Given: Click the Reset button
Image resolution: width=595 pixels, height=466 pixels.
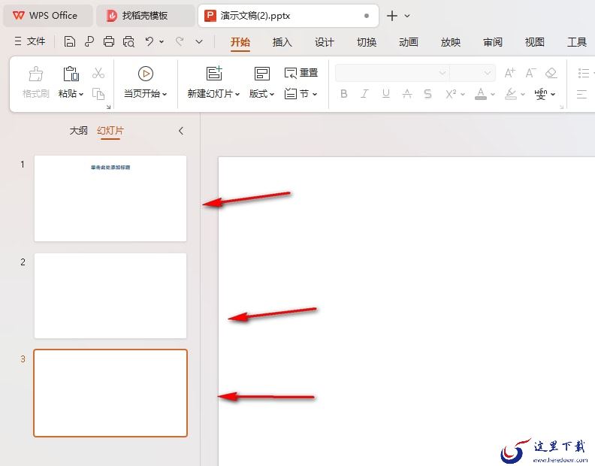Looking at the screenshot, I should point(301,73).
